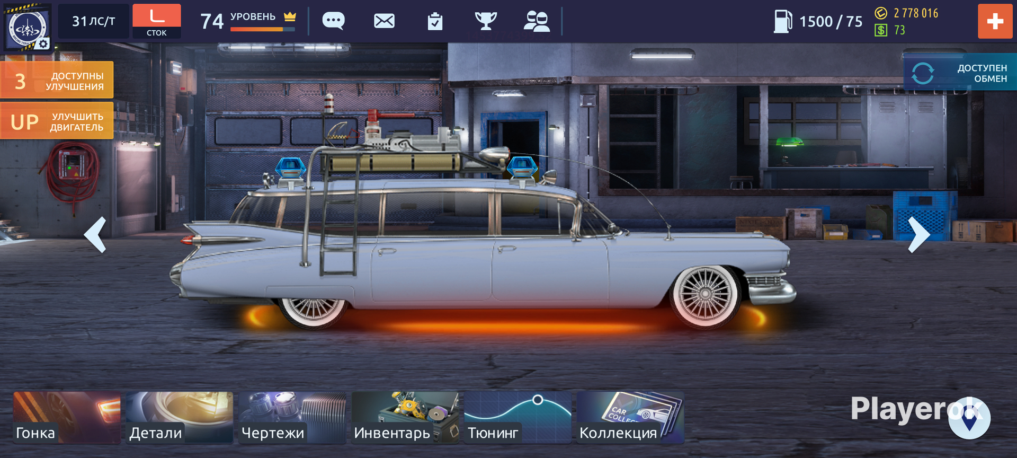Open the Детали parts menu
The width and height of the screenshot is (1017, 458).
(180, 417)
